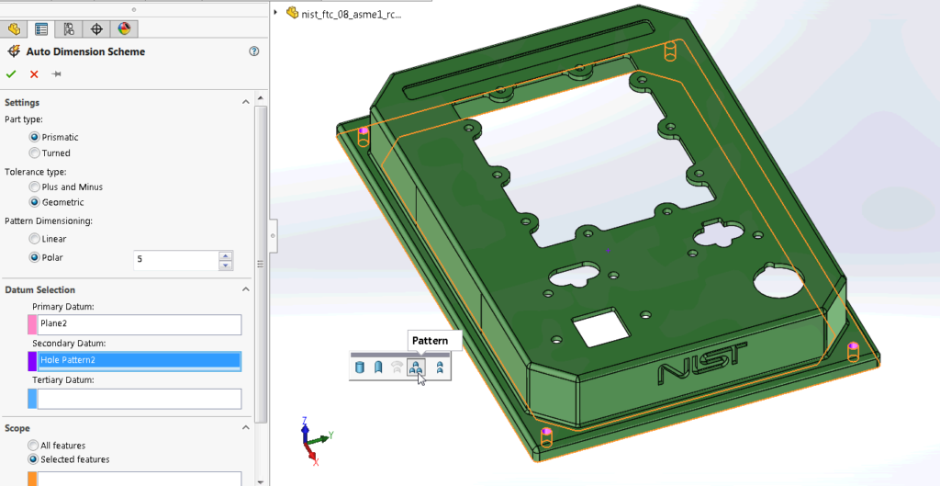Click the blue Tertiary Datum color swatch
Viewport: 940px width, 486px height.
pos(32,399)
